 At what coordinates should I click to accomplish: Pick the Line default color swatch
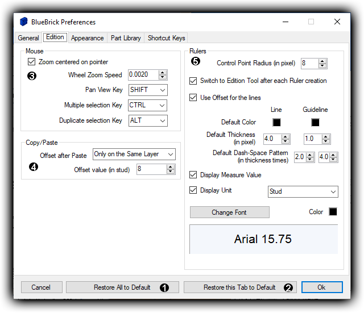tap(276, 122)
